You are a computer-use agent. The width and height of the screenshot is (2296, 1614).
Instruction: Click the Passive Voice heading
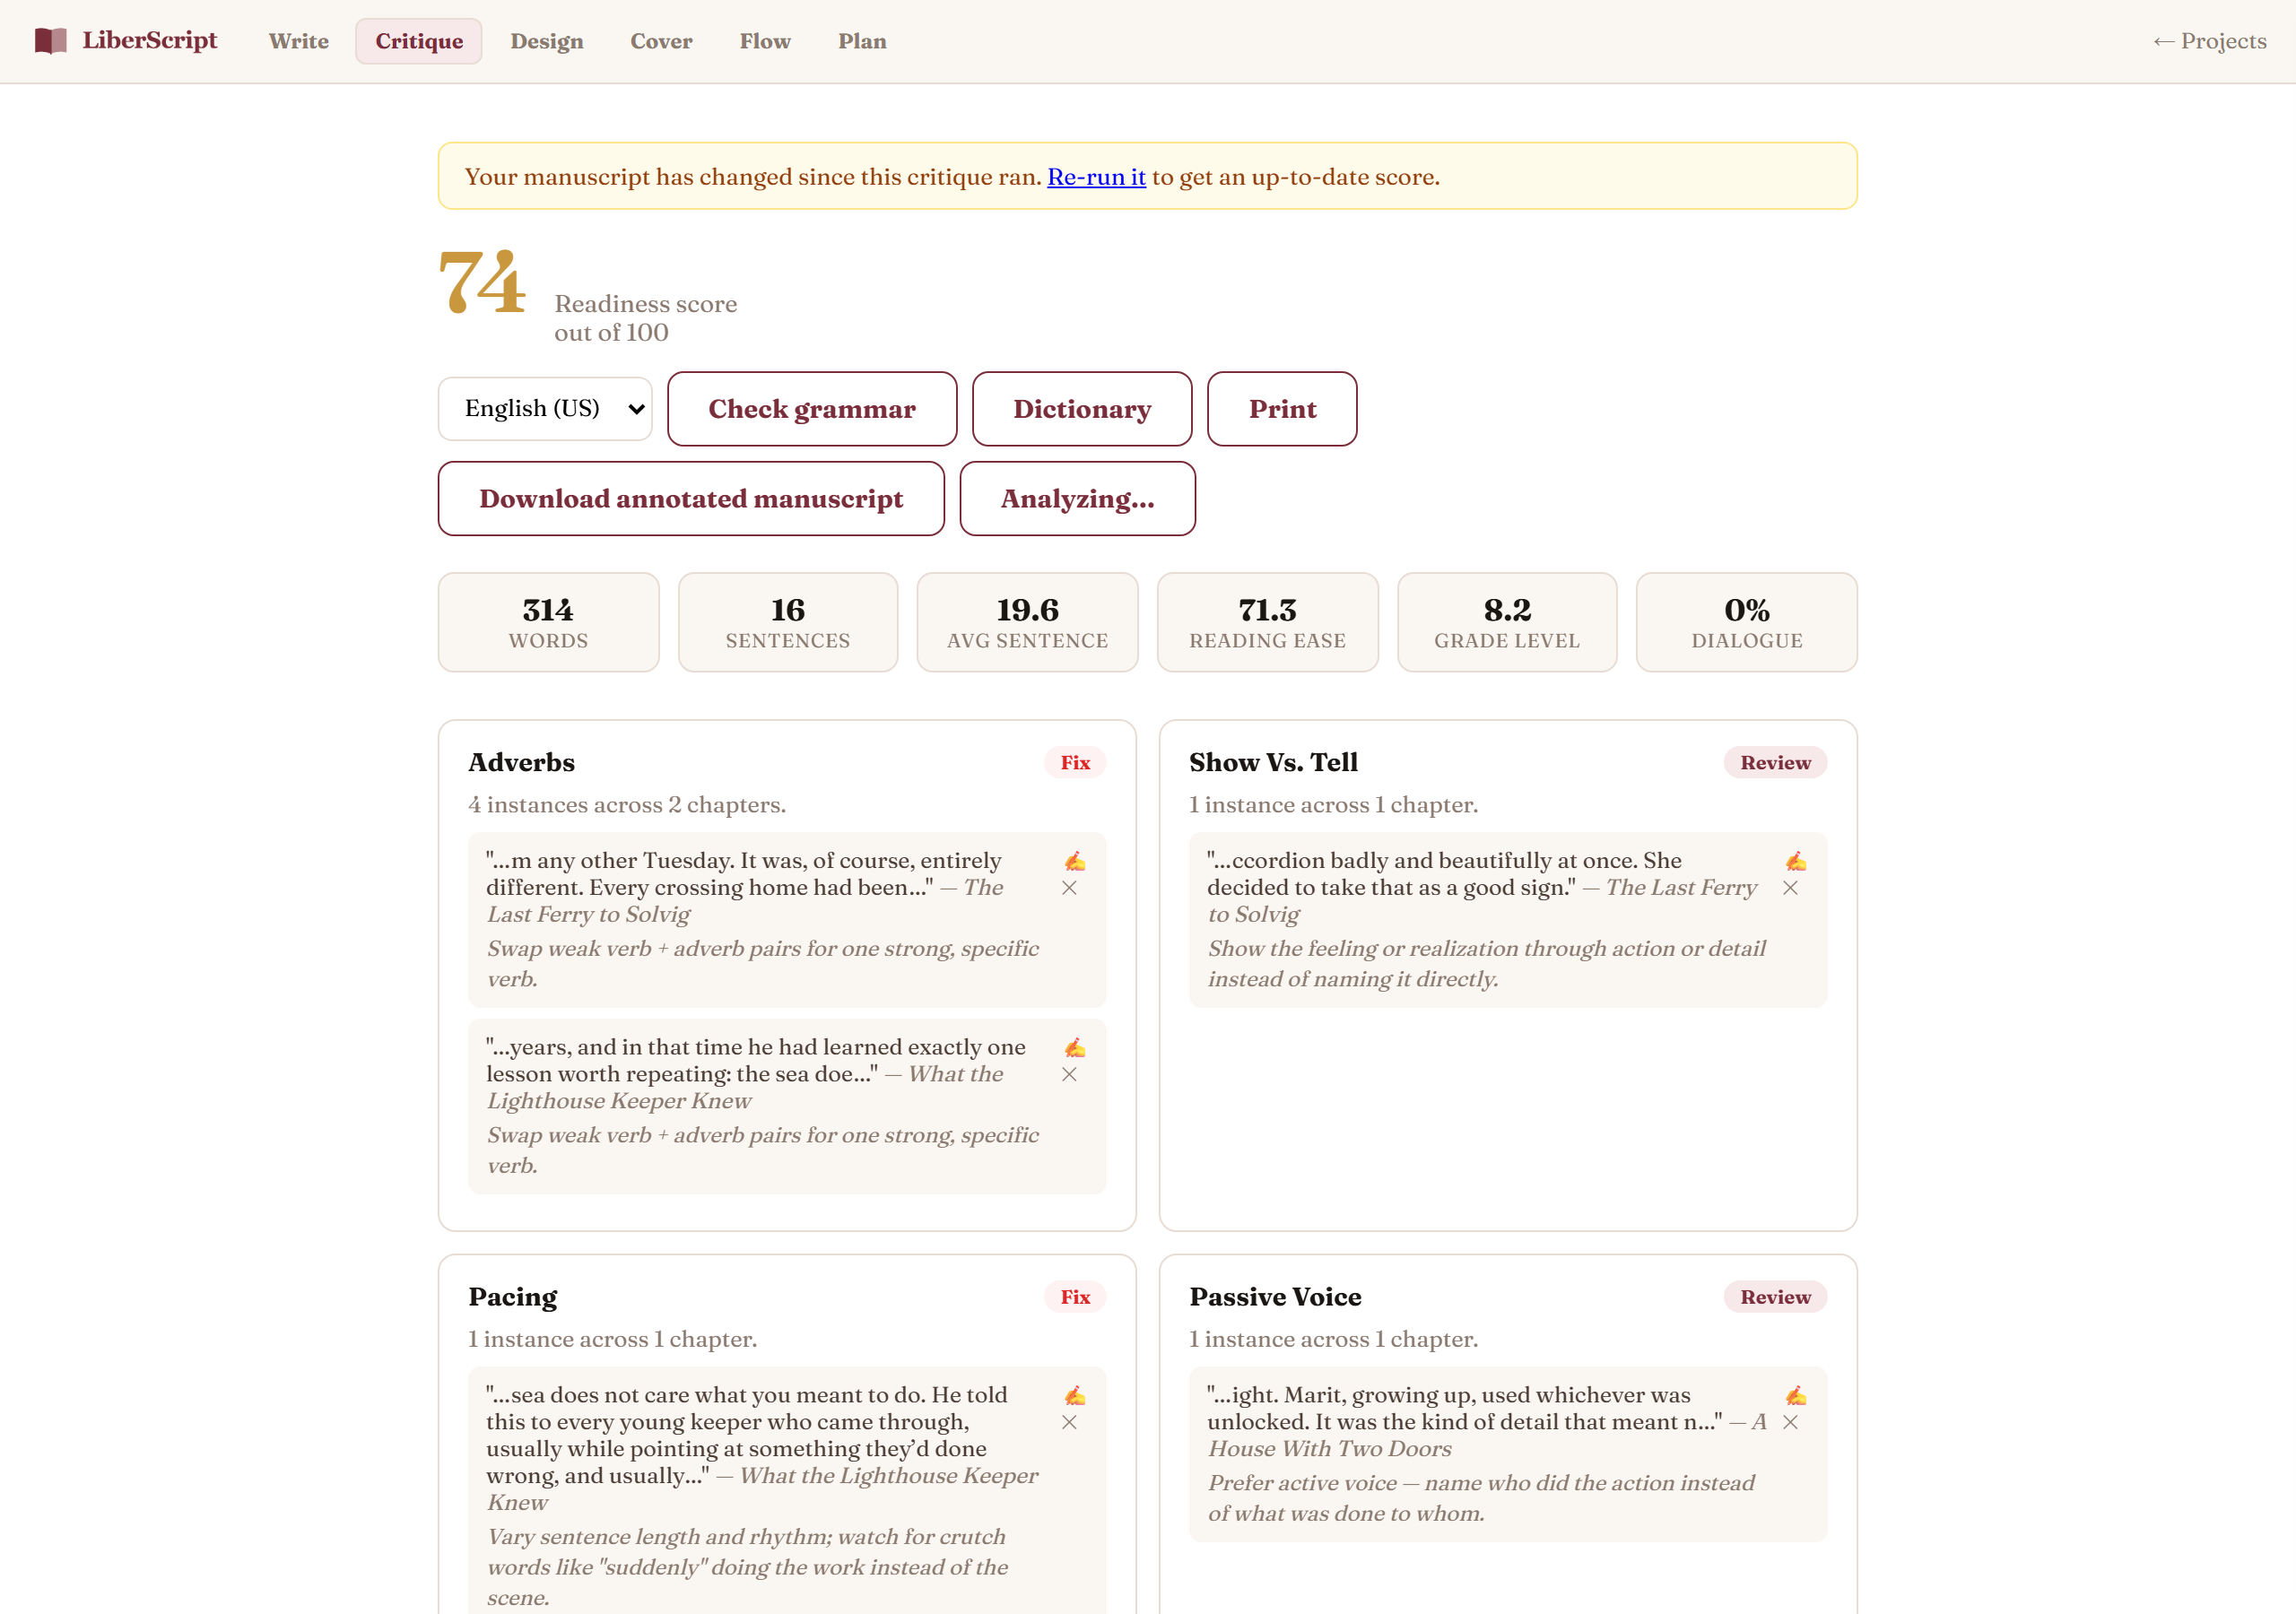[x=1275, y=1297]
